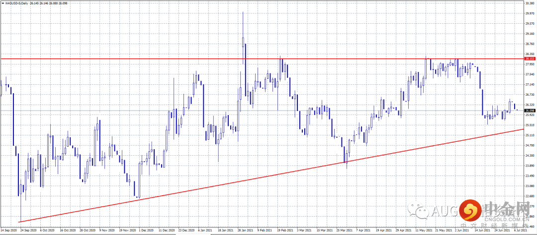
Task: Click the 19 Apr 2021 date label
Action: (383, 230)
